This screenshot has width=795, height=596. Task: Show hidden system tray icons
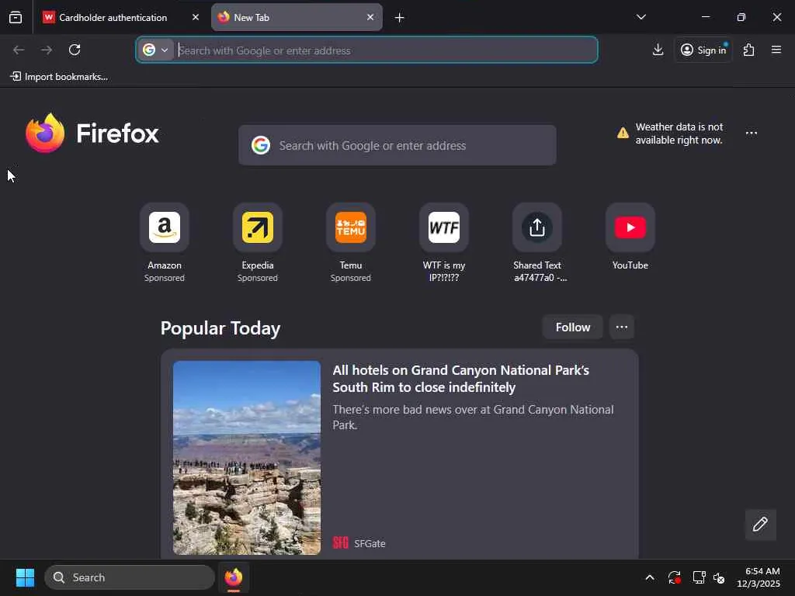click(x=650, y=577)
